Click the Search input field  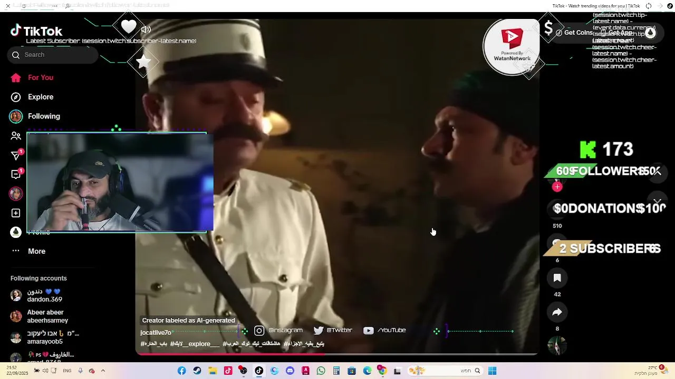pyautogui.click(x=53, y=55)
